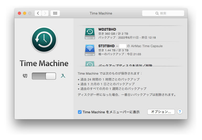202x140 pixels.
Task: Click the 切 label beside the switch
Action: (25, 76)
